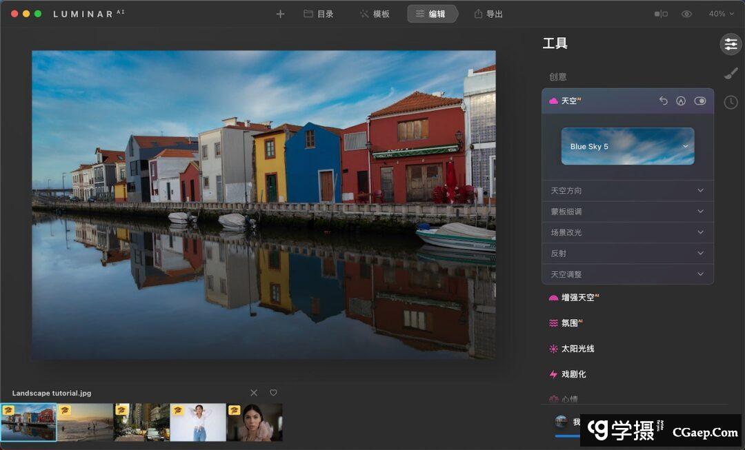Toggle the before/after compare view
Viewport: 745px width, 450px height.
coord(661,14)
